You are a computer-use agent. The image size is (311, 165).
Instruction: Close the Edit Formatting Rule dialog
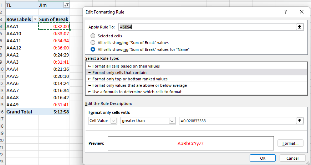click(x=302, y=12)
